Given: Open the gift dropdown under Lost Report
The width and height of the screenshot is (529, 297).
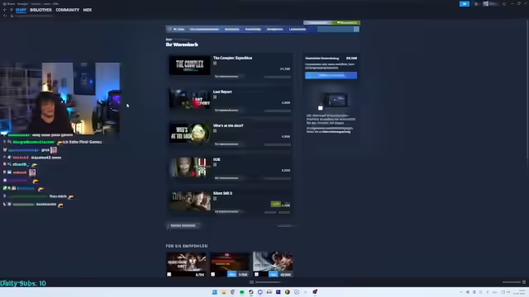Looking at the screenshot, I should coord(229,110).
